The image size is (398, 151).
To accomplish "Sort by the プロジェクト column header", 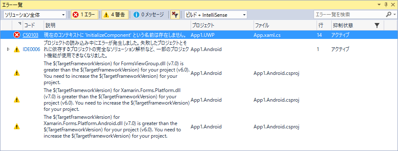I will (x=222, y=25).
